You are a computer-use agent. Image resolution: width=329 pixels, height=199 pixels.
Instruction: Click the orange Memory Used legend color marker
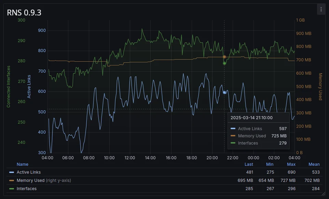[x=12, y=181]
